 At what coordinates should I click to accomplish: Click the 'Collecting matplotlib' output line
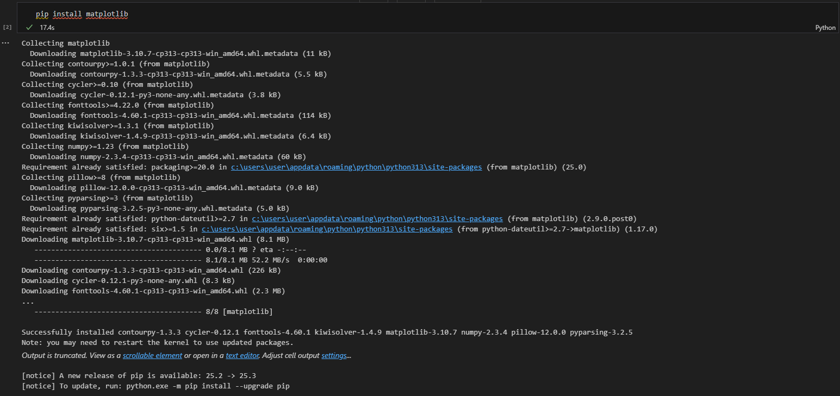[x=65, y=43]
